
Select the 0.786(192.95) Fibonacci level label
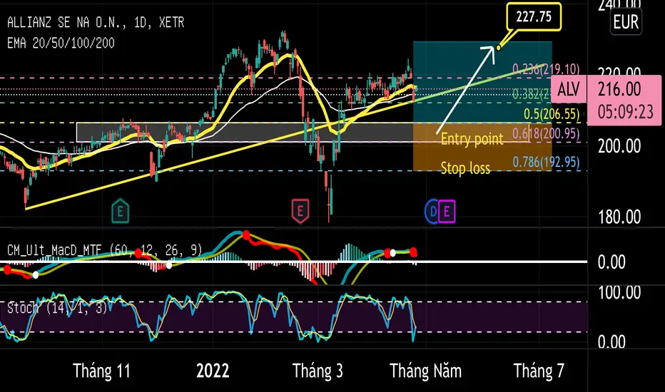[546, 162]
